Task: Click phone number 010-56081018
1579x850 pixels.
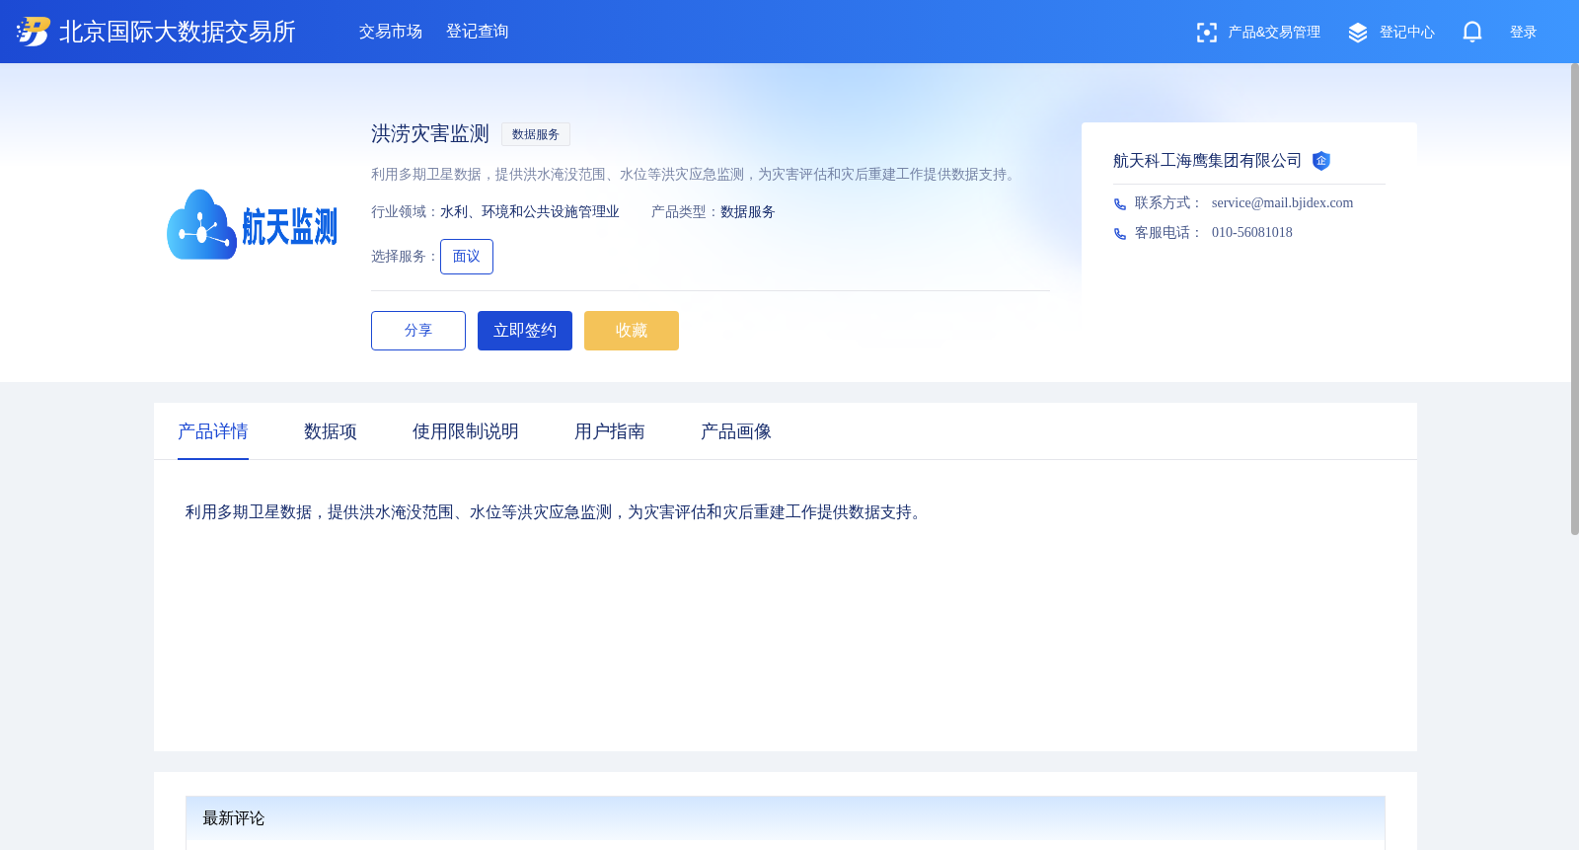Action: click(1252, 233)
